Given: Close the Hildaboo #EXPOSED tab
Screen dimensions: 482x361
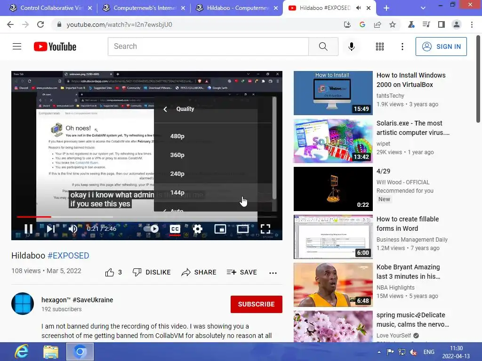Looking at the screenshot, I should (369, 8).
